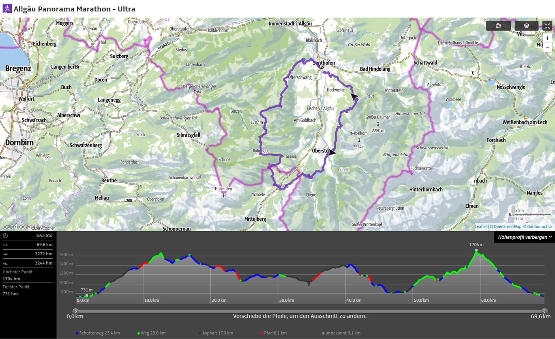
Task: Click the Höchster Punkt label
Action: [x=18, y=272]
